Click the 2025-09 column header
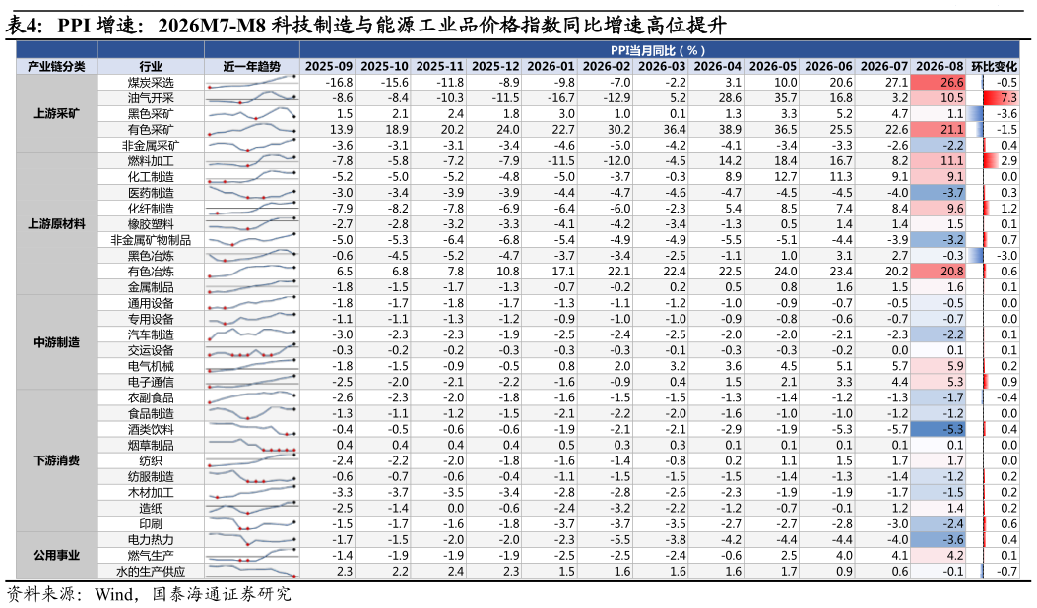Image resolution: width=1037 pixels, height=608 pixels. (329, 66)
